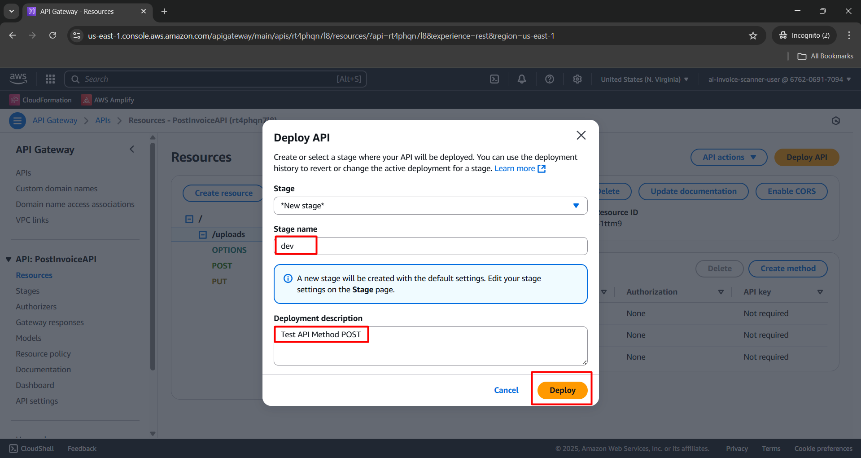Toggle the side navigation hamburger button
This screenshot has width=861, height=458.
click(x=17, y=121)
